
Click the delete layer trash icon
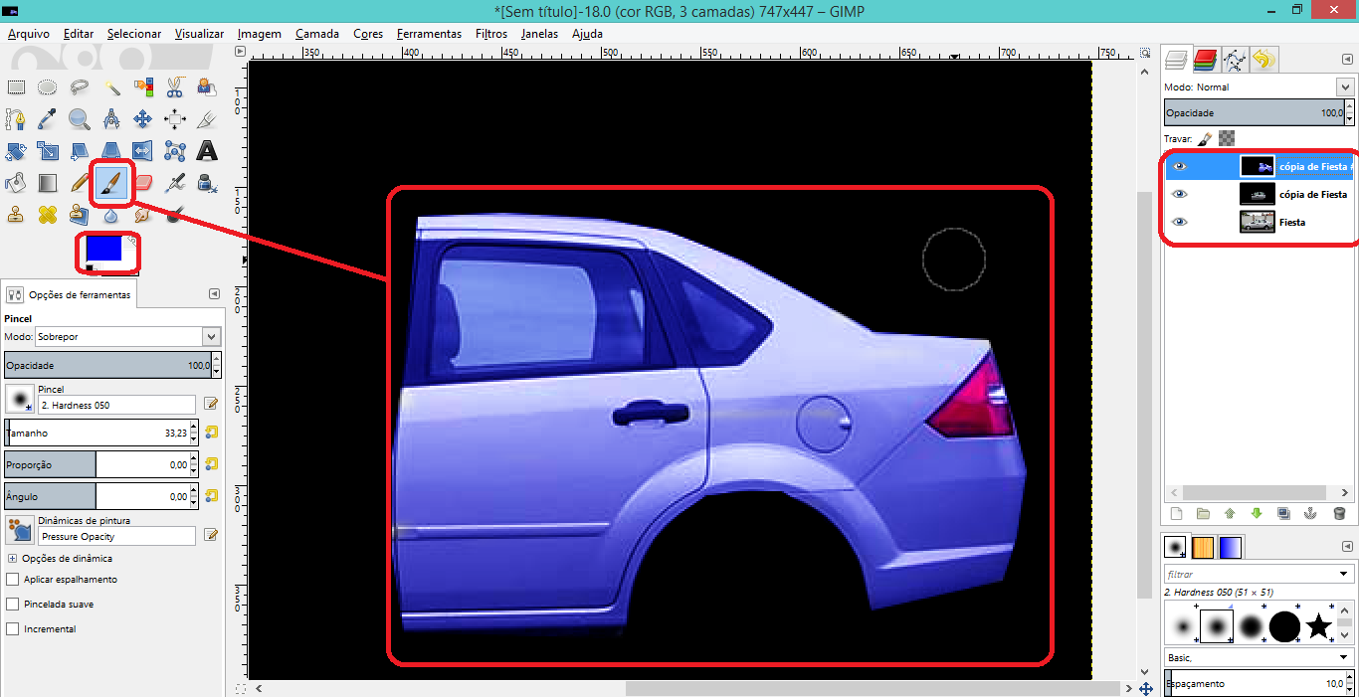click(1339, 514)
